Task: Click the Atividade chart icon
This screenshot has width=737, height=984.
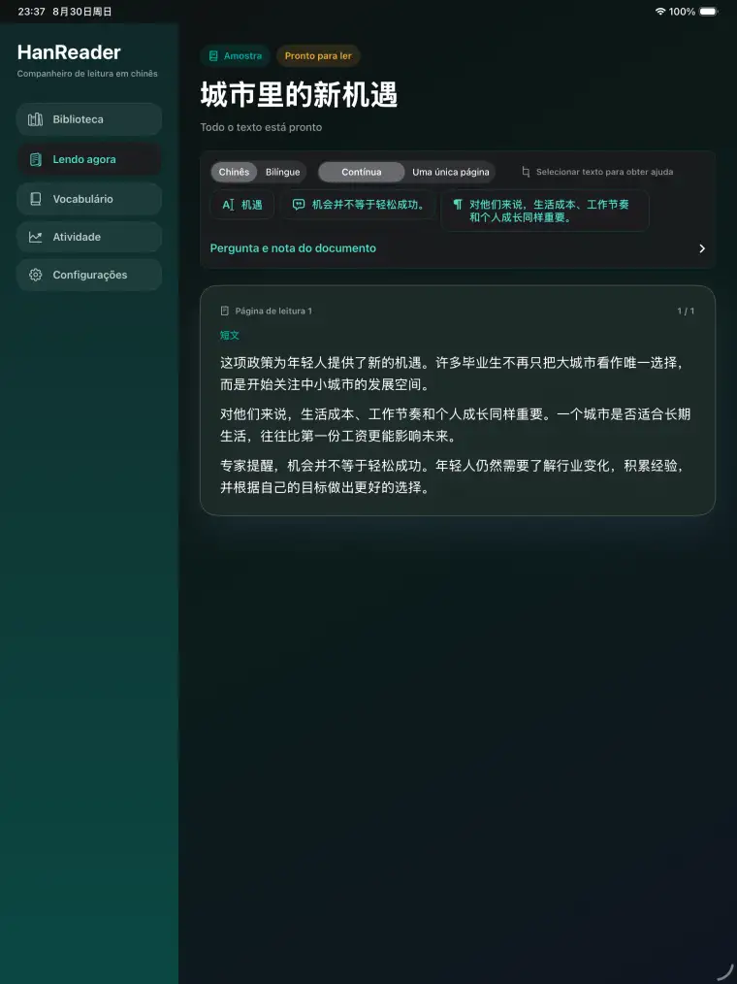Action: coord(36,237)
